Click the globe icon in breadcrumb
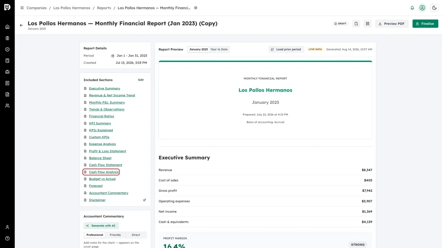 click(x=196, y=8)
